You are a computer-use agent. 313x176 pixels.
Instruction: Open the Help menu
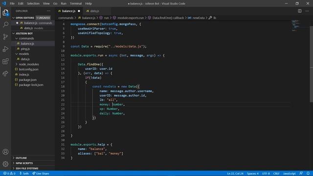coord(89,3)
